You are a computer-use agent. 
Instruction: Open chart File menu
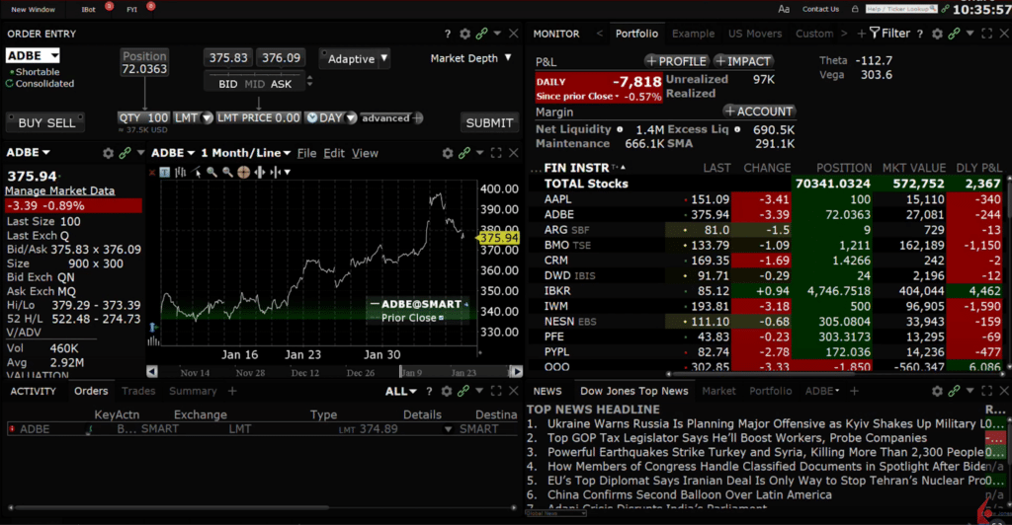[306, 153]
